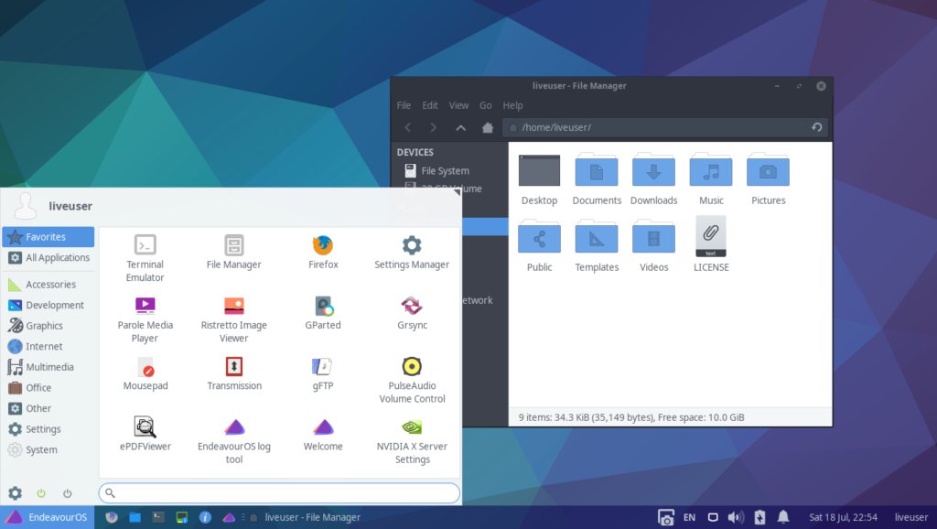Open GParted partition editor
Viewport: 937px width, 529px height.
pos(323,313)
